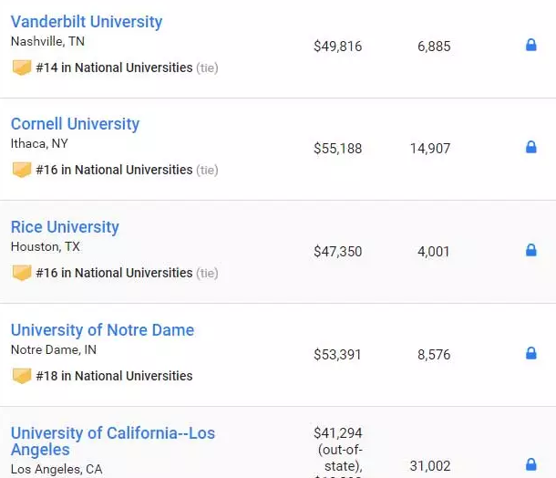This screenshot has width=556, height=478.
Task: Click Cornell's gold ranking badge icon
Action: click(21, 170)
